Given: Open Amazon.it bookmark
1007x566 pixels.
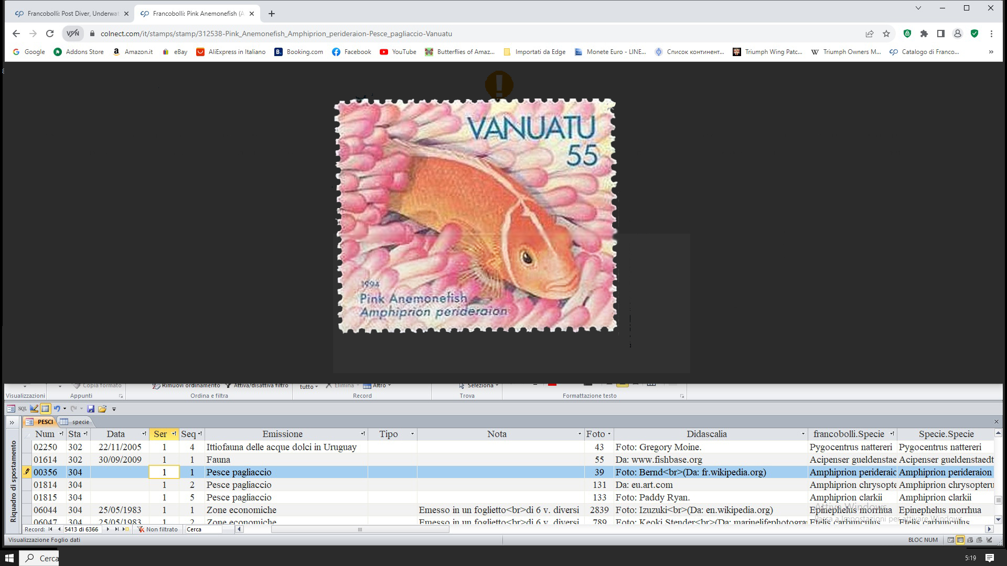Looking at the screenshot, I should (133, 52).
